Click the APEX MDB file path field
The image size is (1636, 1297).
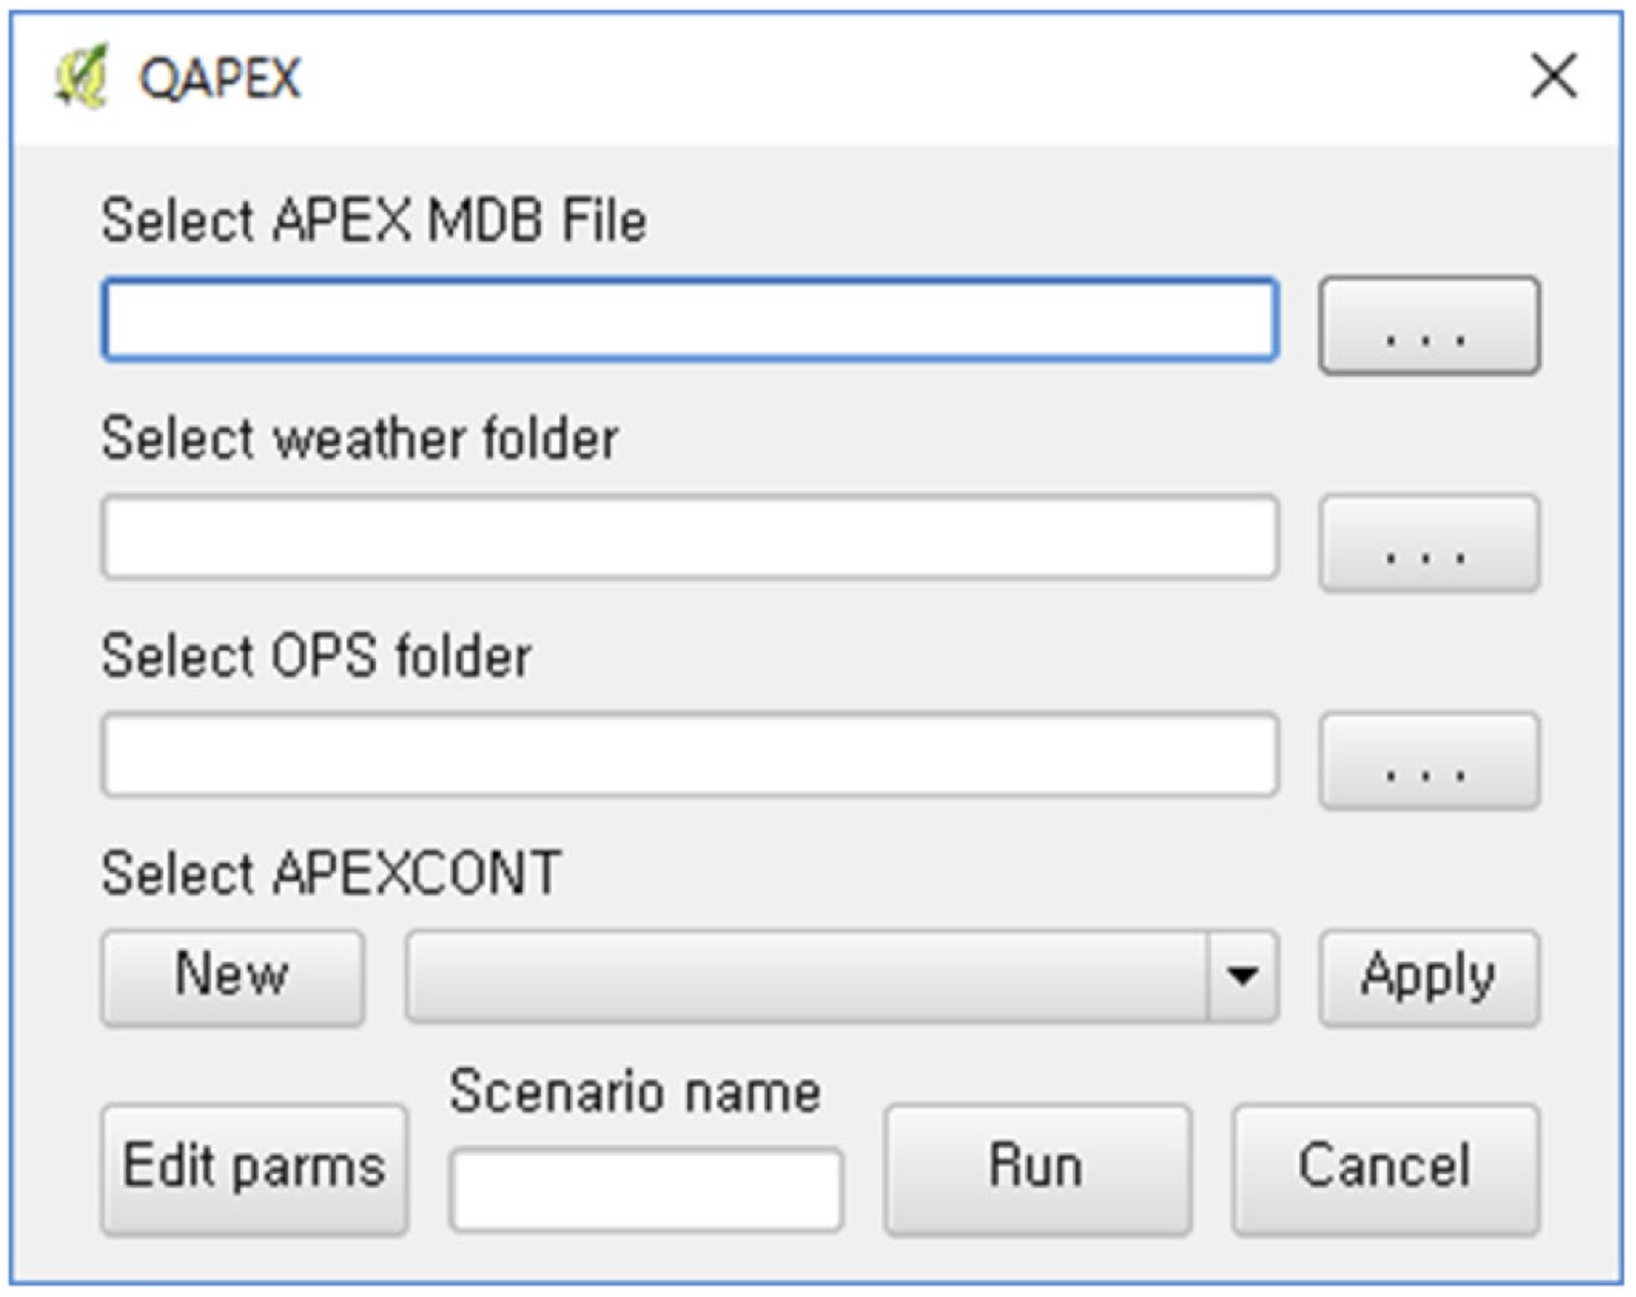(690, 320)
